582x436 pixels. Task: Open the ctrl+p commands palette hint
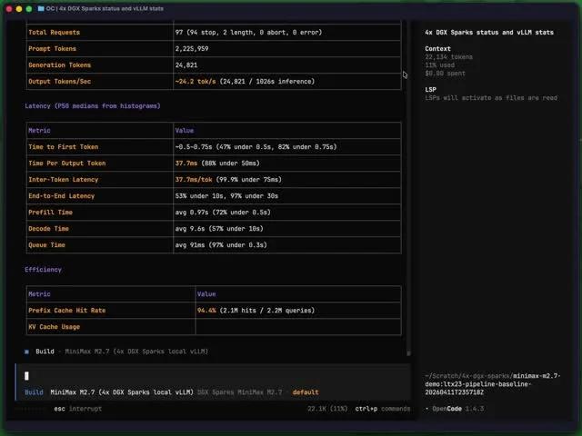382,409
